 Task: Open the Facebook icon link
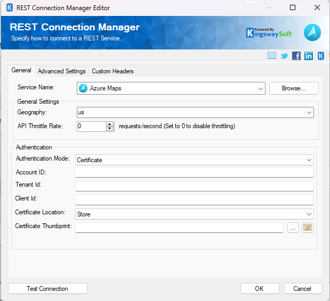pos(296,56)
